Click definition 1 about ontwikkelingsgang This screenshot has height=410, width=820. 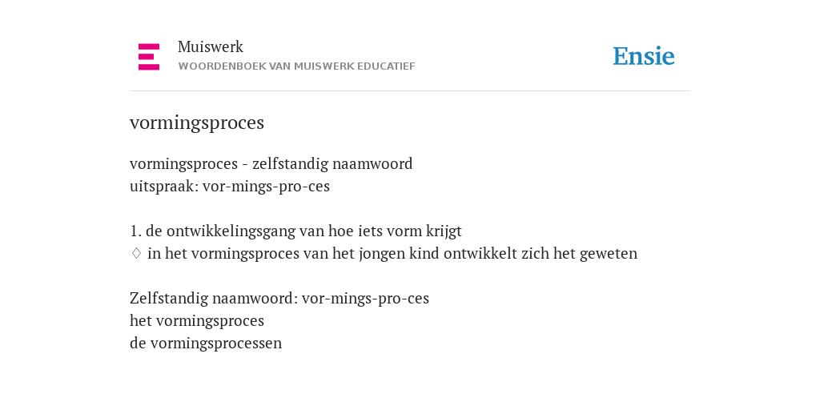pyautogui.click(x=296, y=231)
